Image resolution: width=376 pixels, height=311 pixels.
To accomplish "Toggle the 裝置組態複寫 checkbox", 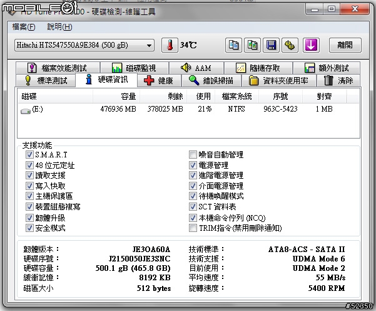I will tap(29, 206).
